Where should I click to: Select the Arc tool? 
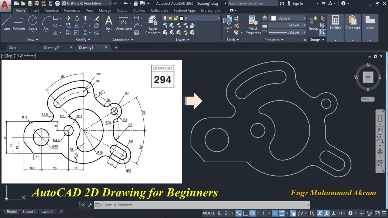click(x=46, y=23)
